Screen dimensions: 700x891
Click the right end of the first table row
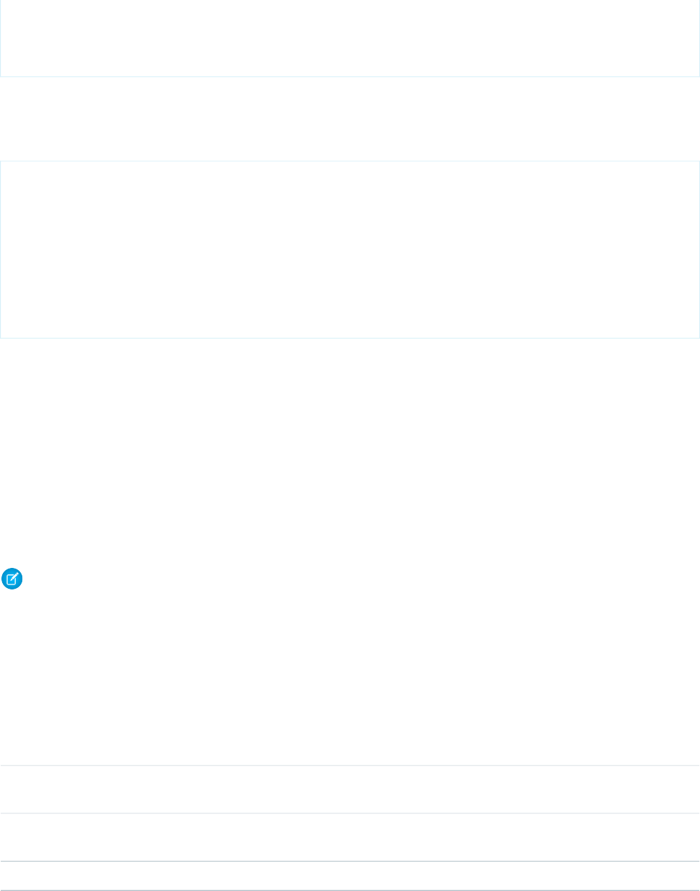coord(676,789)
